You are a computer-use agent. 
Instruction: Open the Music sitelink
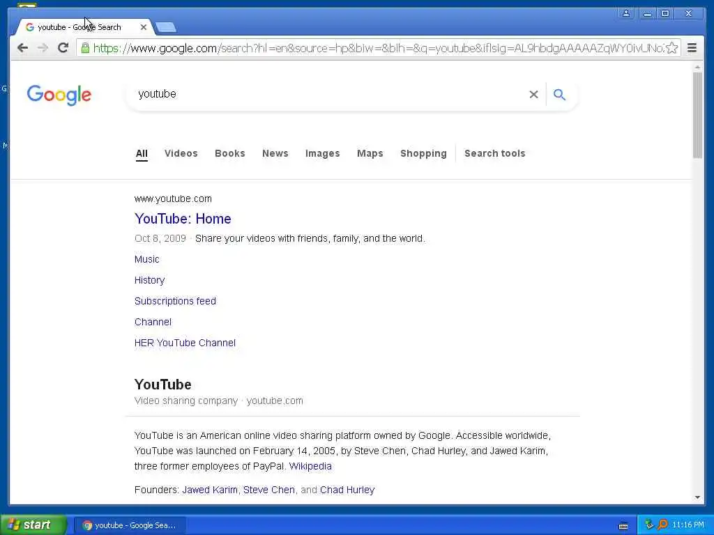(146, 259)
